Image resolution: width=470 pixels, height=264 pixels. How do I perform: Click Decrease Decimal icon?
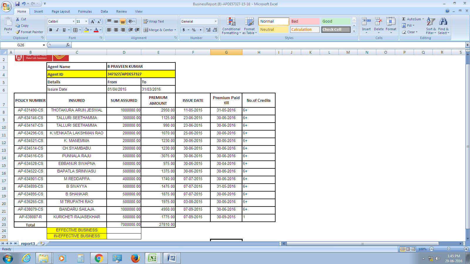coord(215,30)
